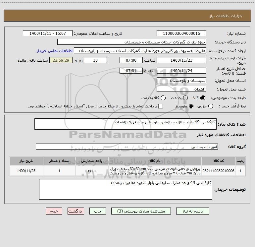This screenshot has width=255, height=247.
Task: Click the request creator name field
Action: coord(140,50)
